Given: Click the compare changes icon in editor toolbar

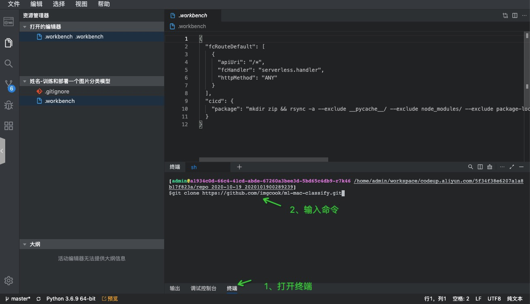Looking at the screenshot, I should (505, 16).
